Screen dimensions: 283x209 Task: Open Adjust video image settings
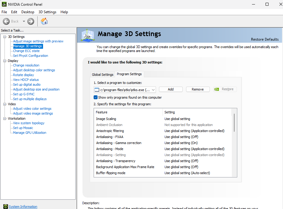33,113
